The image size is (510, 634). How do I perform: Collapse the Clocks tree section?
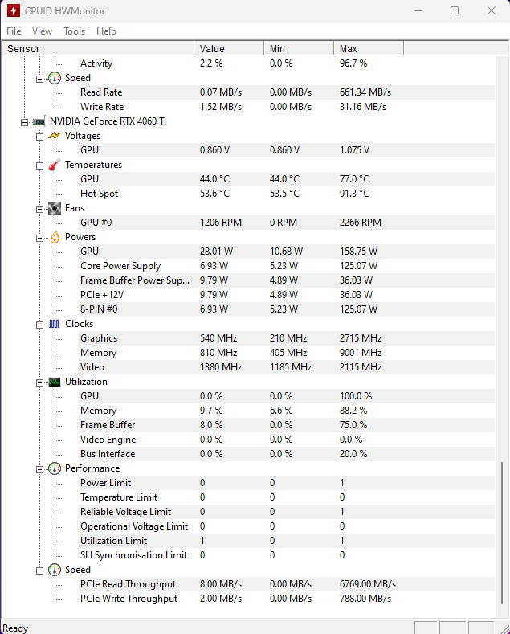pos(40,324)
